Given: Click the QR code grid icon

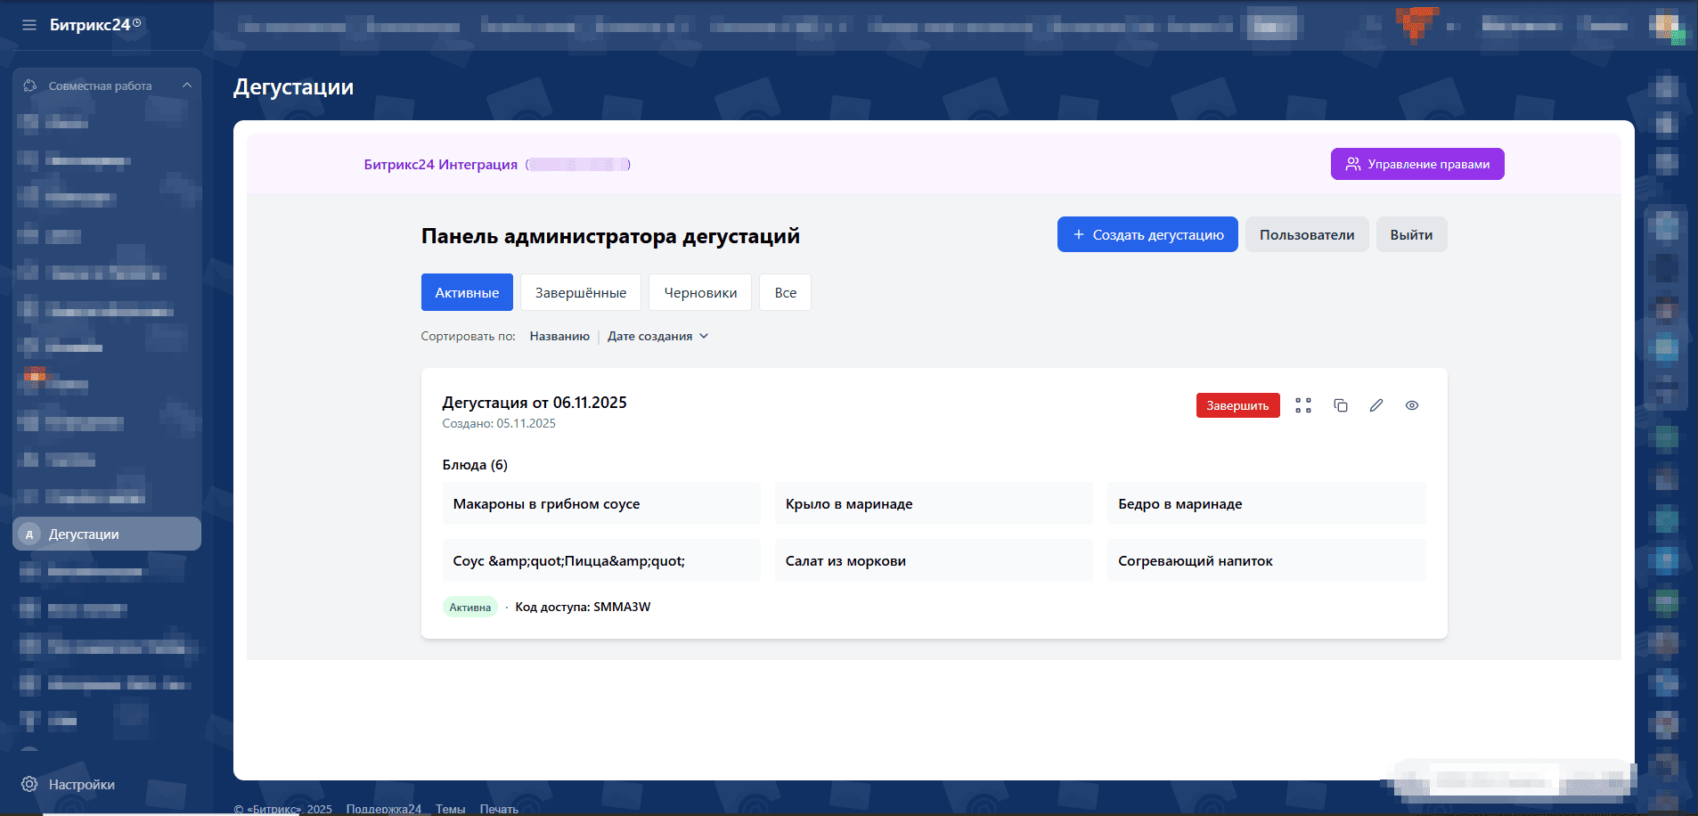Looking at the screenshot, I should click(1303, 405).
